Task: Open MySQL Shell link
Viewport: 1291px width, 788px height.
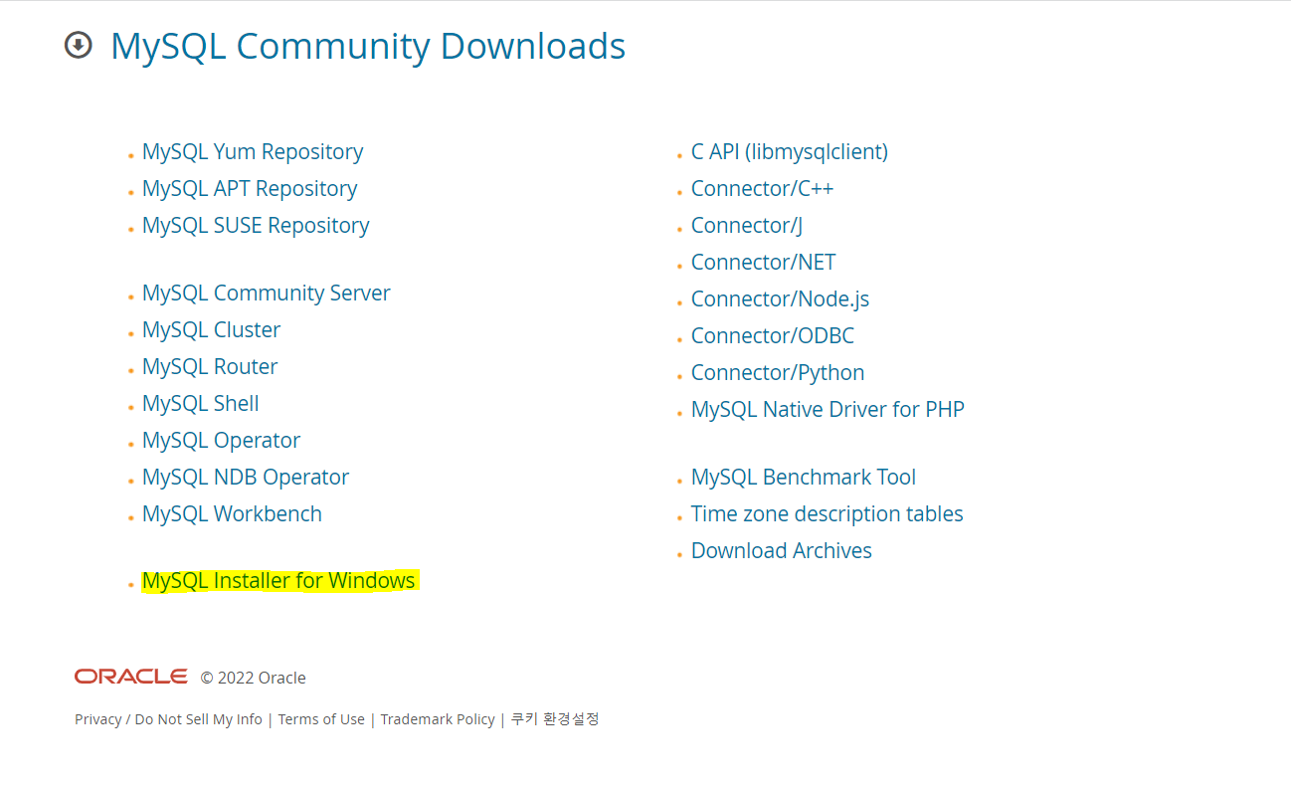Action: (x=201, y=404)
